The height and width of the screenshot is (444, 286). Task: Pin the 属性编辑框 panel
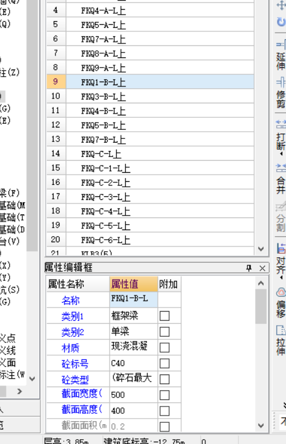[249, 268]
